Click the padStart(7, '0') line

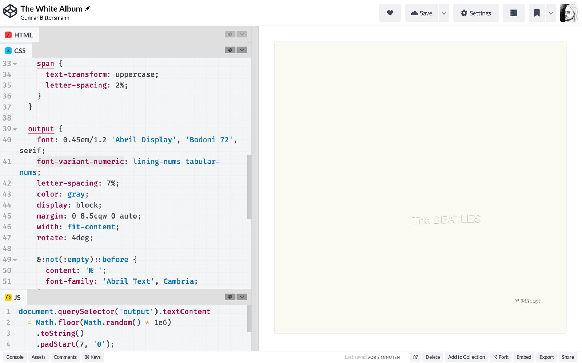[75, 344]
